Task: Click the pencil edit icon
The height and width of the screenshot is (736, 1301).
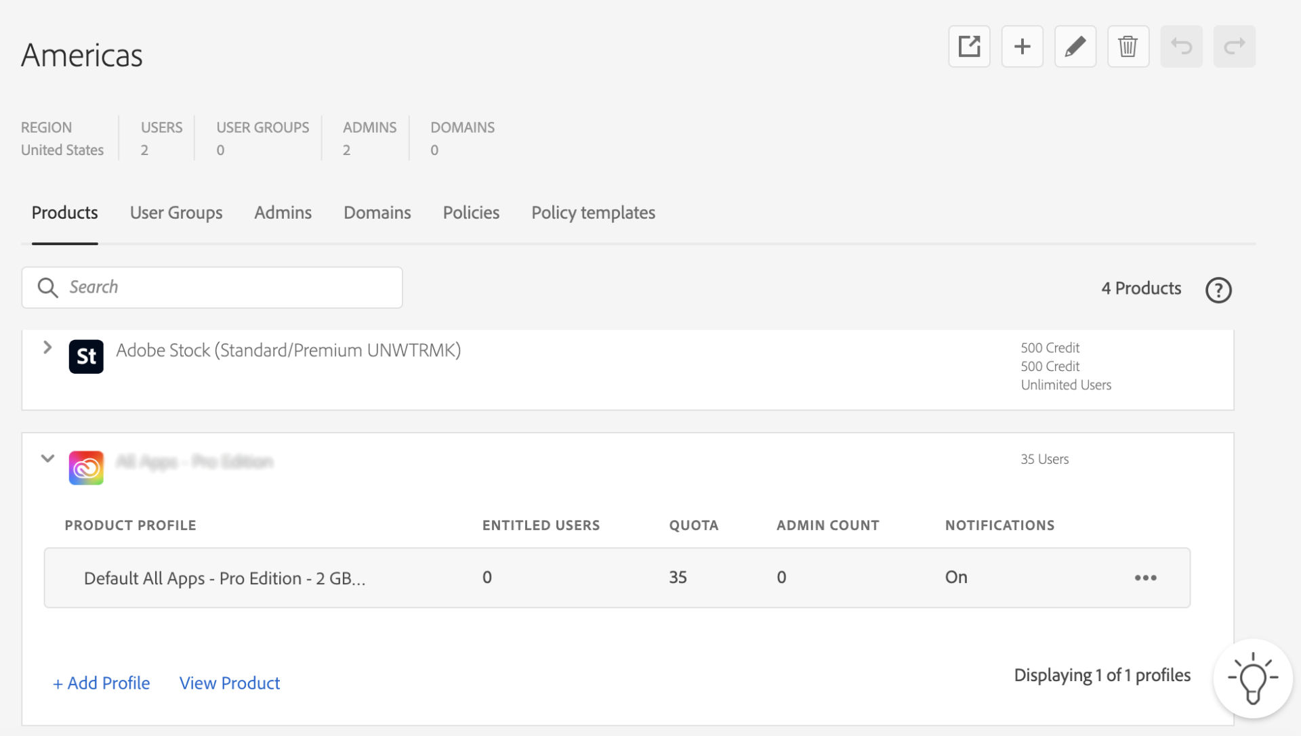Action: point(1075,47)
